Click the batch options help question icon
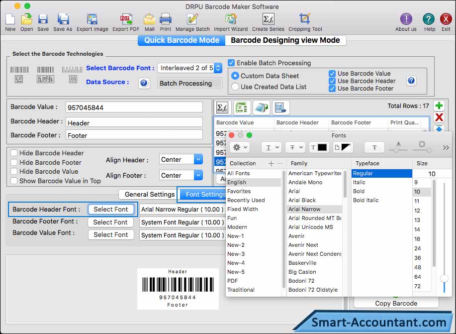Screen dimensions: 456x334 (411, 81)
